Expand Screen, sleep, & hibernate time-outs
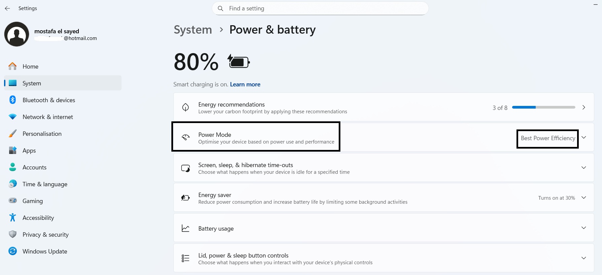The image size is (602, 275). pyautogui.click(x=583, y=167)
